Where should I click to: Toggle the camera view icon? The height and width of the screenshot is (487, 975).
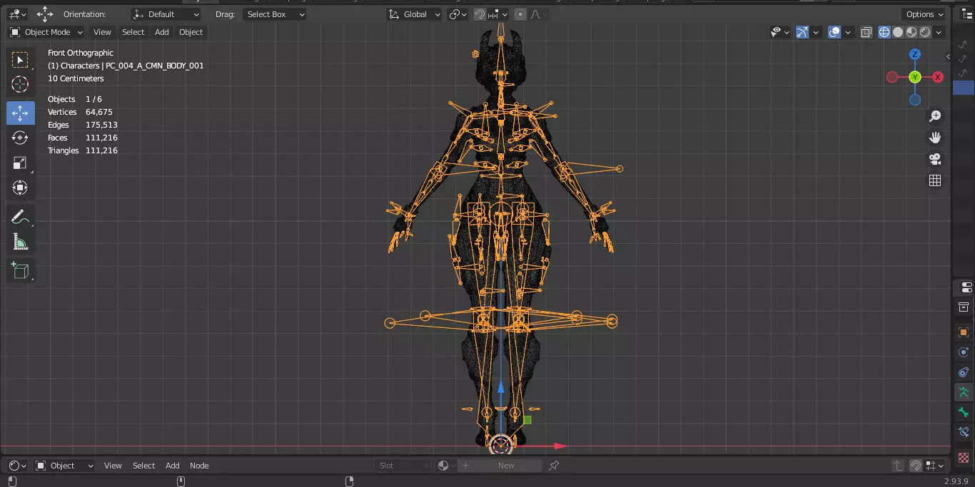point(935,159)
